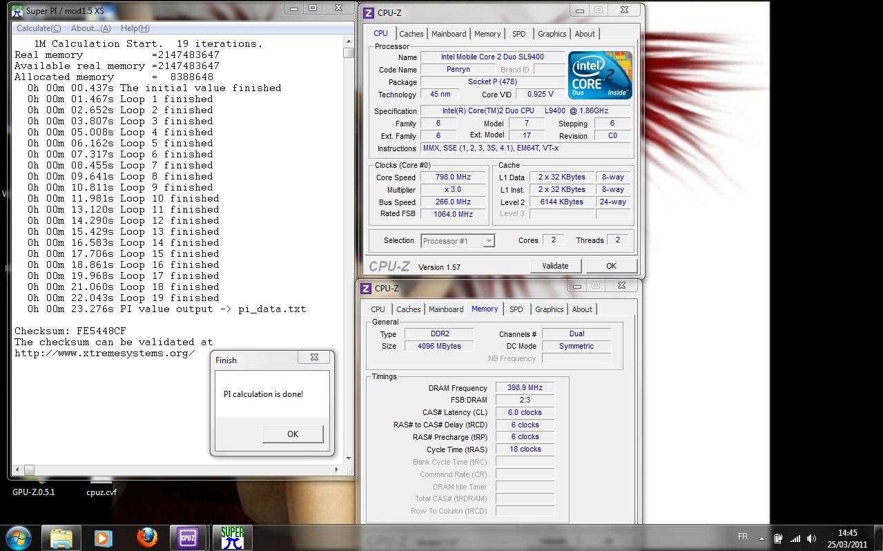Open the Help menu in Super PI
Viewport: 883px width, 551px height.
pyautogui.click(x=135, y=28)
